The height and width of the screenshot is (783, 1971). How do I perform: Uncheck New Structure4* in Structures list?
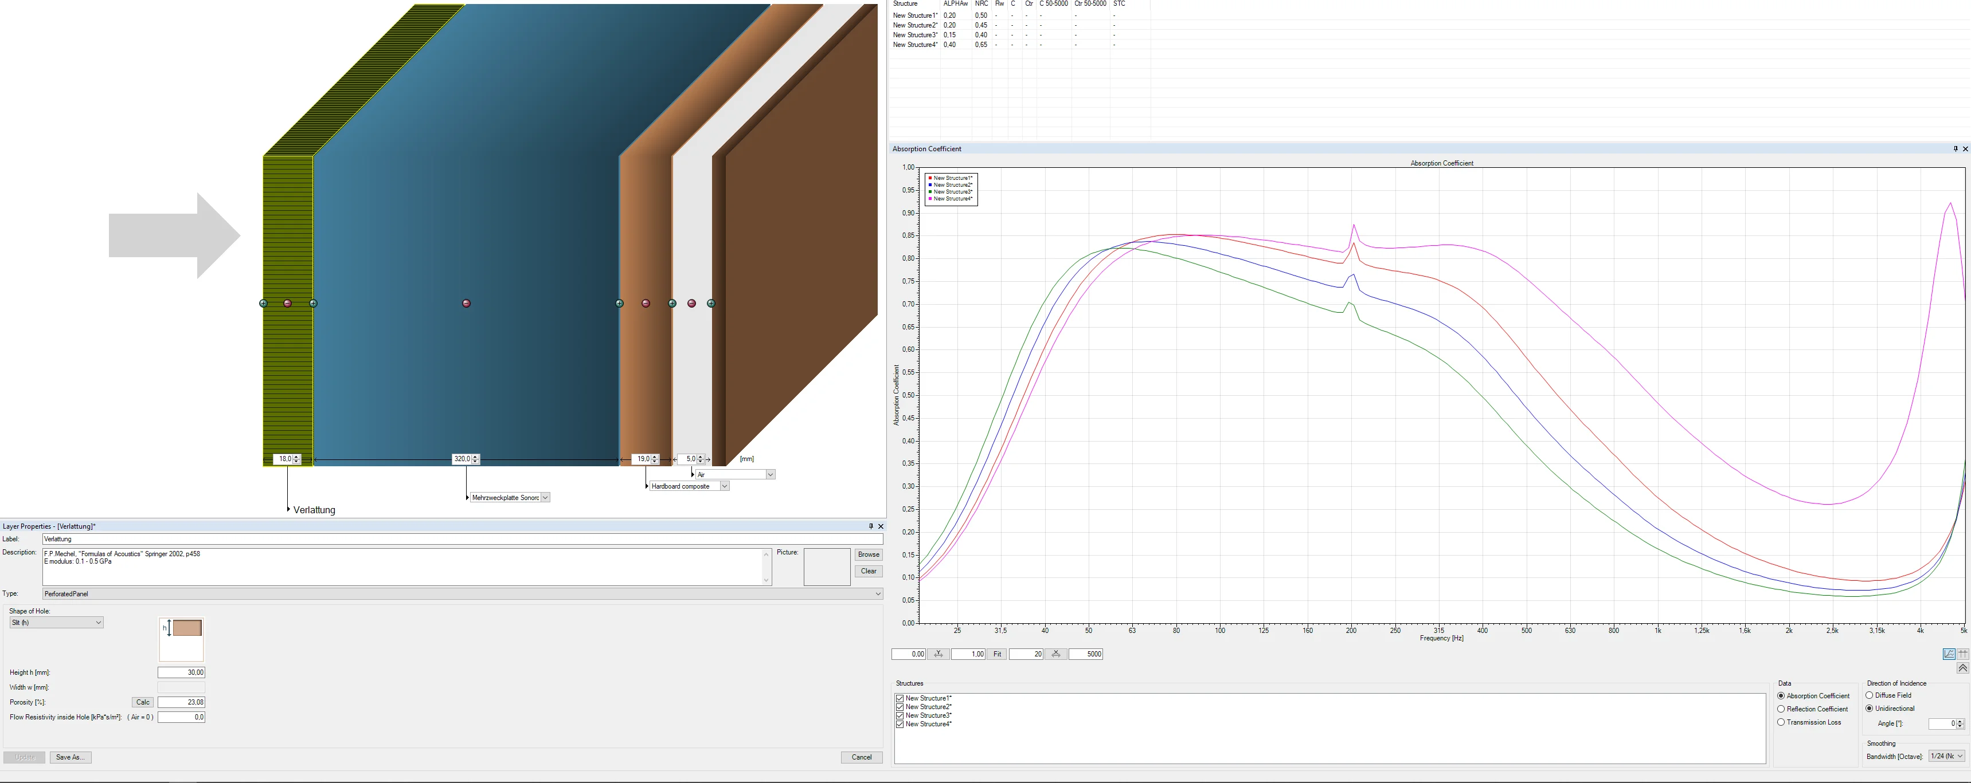click(x=900, y=724)
